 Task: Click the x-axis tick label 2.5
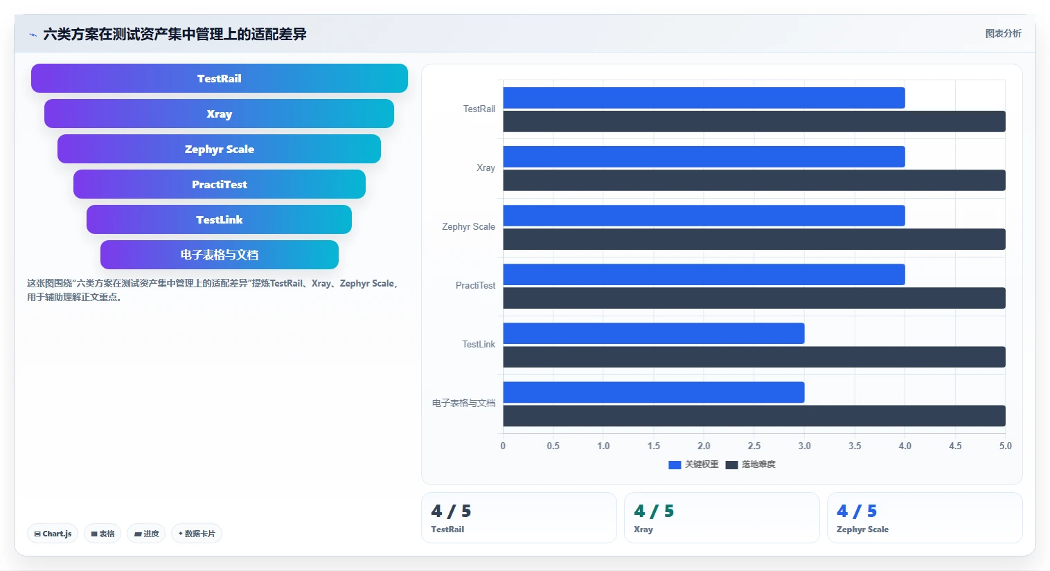[x=754, y=446]
